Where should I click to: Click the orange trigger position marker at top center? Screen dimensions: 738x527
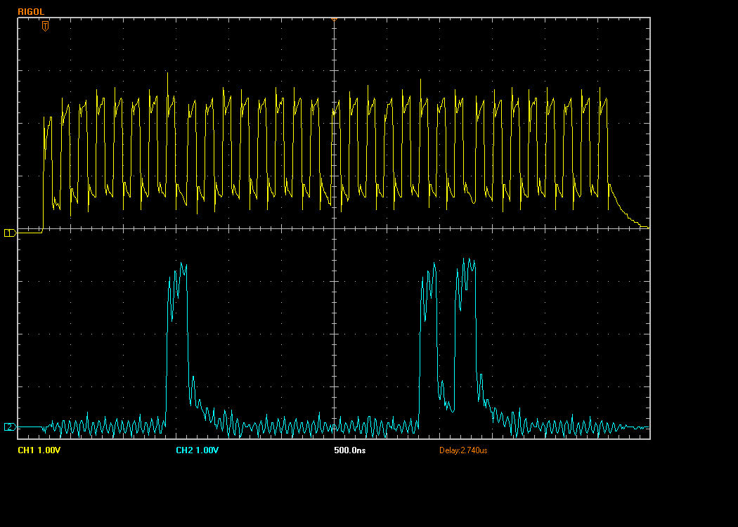click(x=334, y=19)
